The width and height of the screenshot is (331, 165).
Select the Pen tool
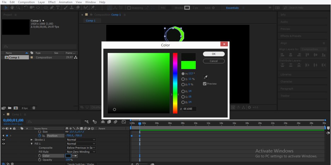click(x=52, y=8)
